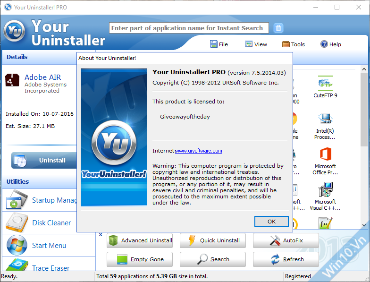
Task: Click the Est. Size: 27.1 MB text
Action: click(x=30, y=126)
